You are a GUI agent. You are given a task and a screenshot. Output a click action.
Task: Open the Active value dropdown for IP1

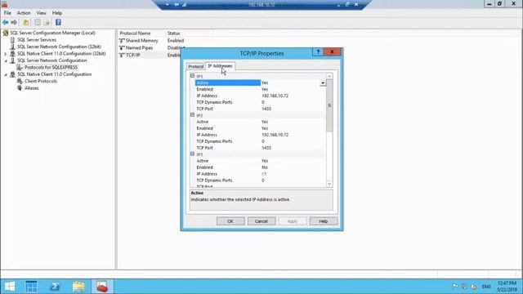tap(323, 82)
